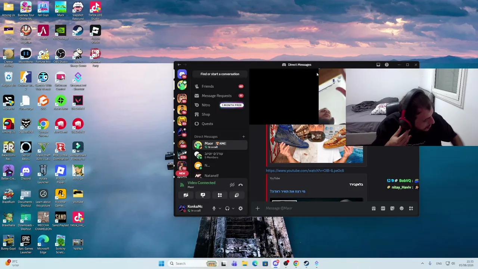
Task: Expand audio output options dropdown
Action: [x=233, y=208]
